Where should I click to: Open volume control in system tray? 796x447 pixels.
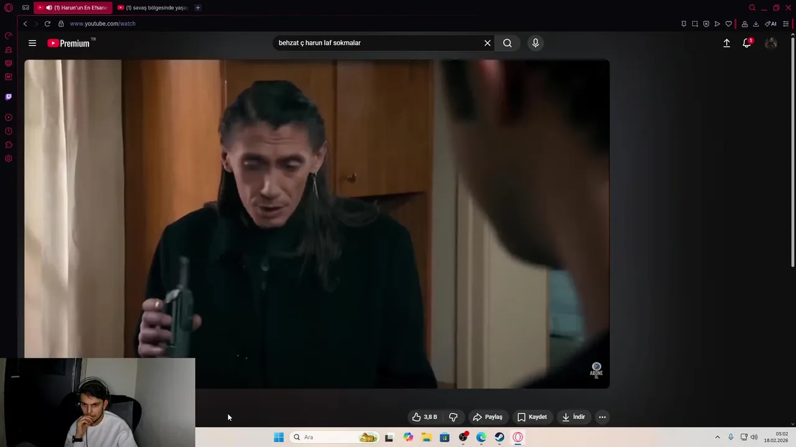754,437
